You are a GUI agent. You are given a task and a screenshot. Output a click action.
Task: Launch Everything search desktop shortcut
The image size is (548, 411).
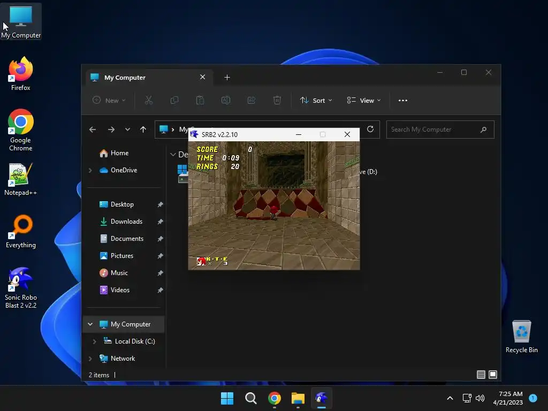tap(21, 231)
